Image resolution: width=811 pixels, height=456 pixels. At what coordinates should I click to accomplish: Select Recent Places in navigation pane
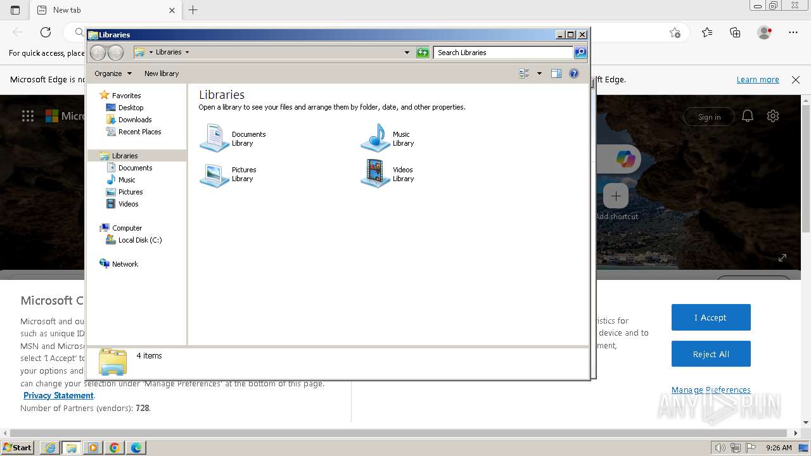[x=139, y=132]
